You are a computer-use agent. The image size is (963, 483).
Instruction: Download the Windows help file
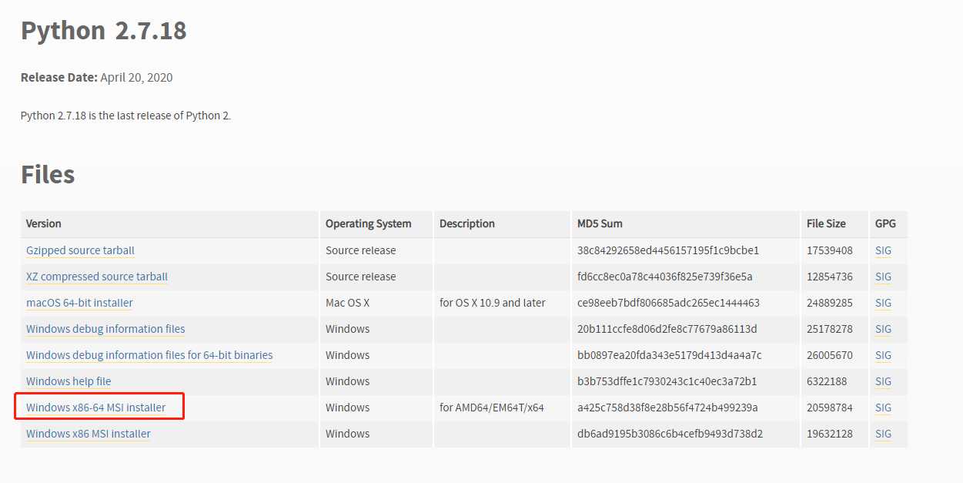point(69,381)
